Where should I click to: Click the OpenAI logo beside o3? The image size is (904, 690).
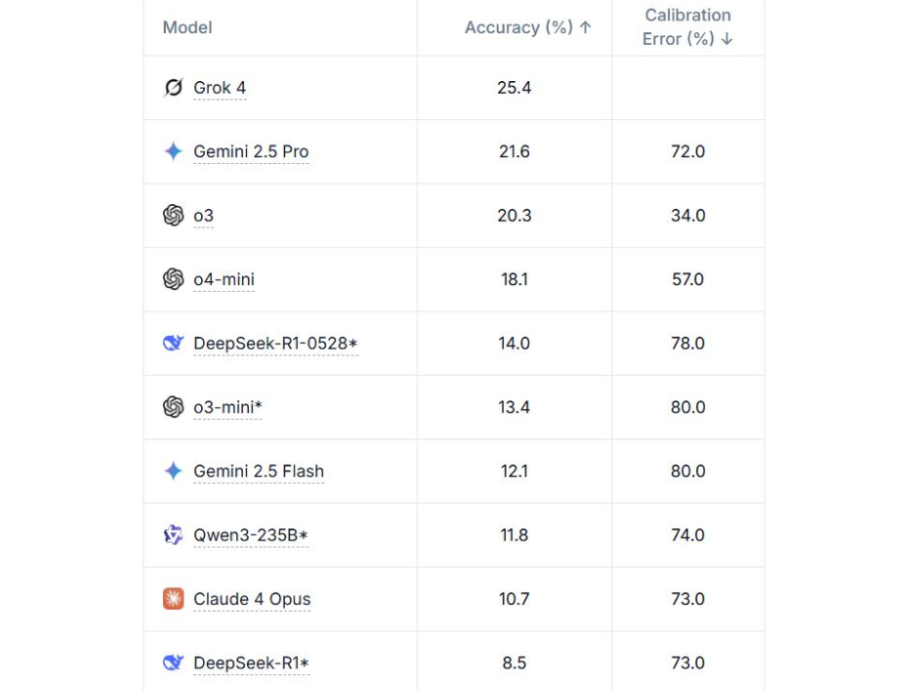[173, 216]
